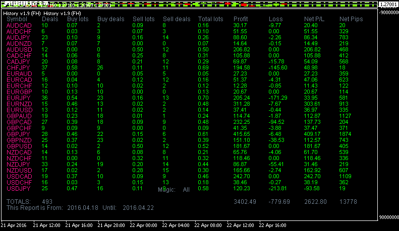399x231 pixels.
Task: Select the Net P/L column header
Action: click(x=314, y=19)
